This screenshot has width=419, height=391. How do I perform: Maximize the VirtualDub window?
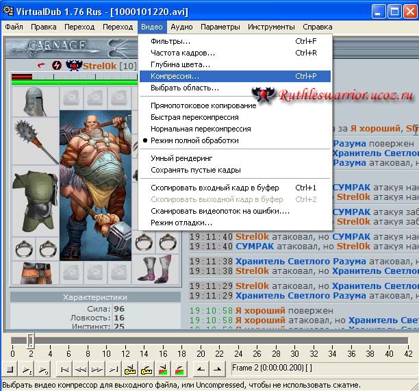pyautogui.click(x=394, y=12)
